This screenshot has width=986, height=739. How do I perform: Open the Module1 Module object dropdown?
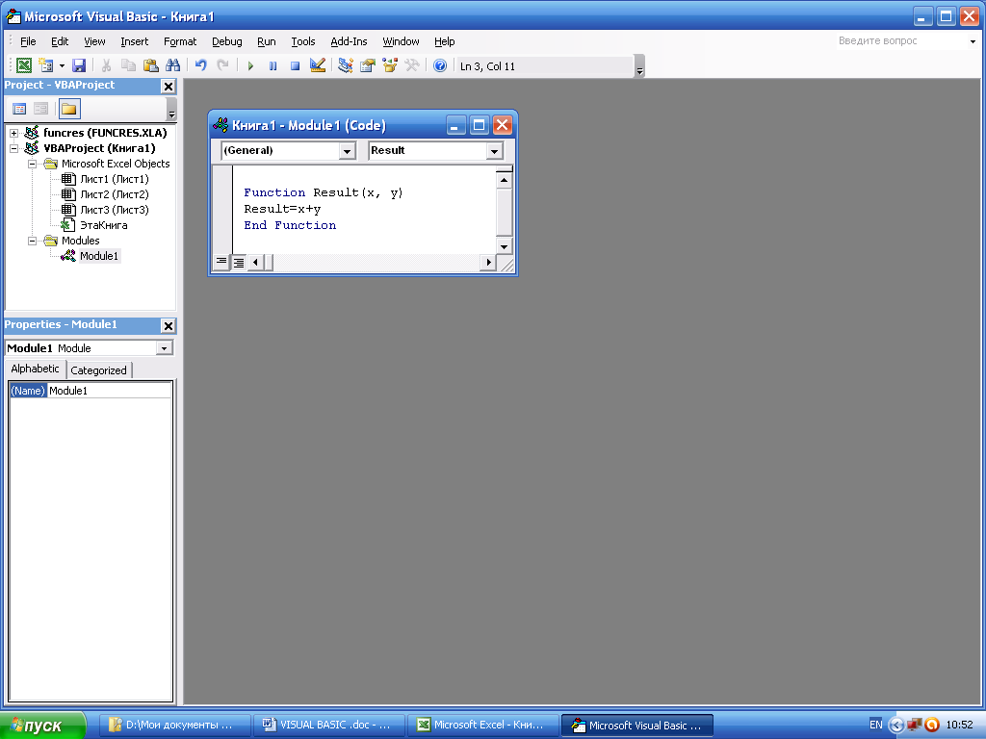click(164, 348)
